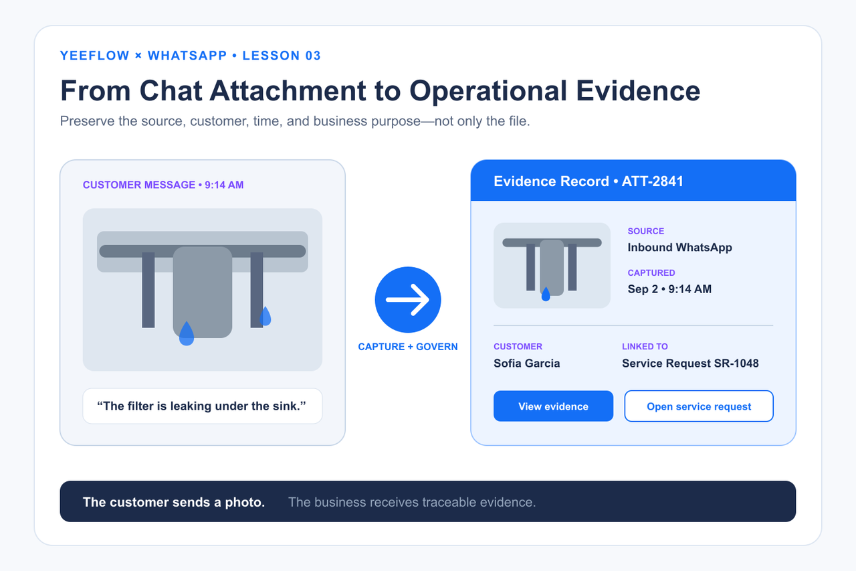Click the CAPTURE + GOVERN label
Screen dimensions: 856x571
(408, 347)
